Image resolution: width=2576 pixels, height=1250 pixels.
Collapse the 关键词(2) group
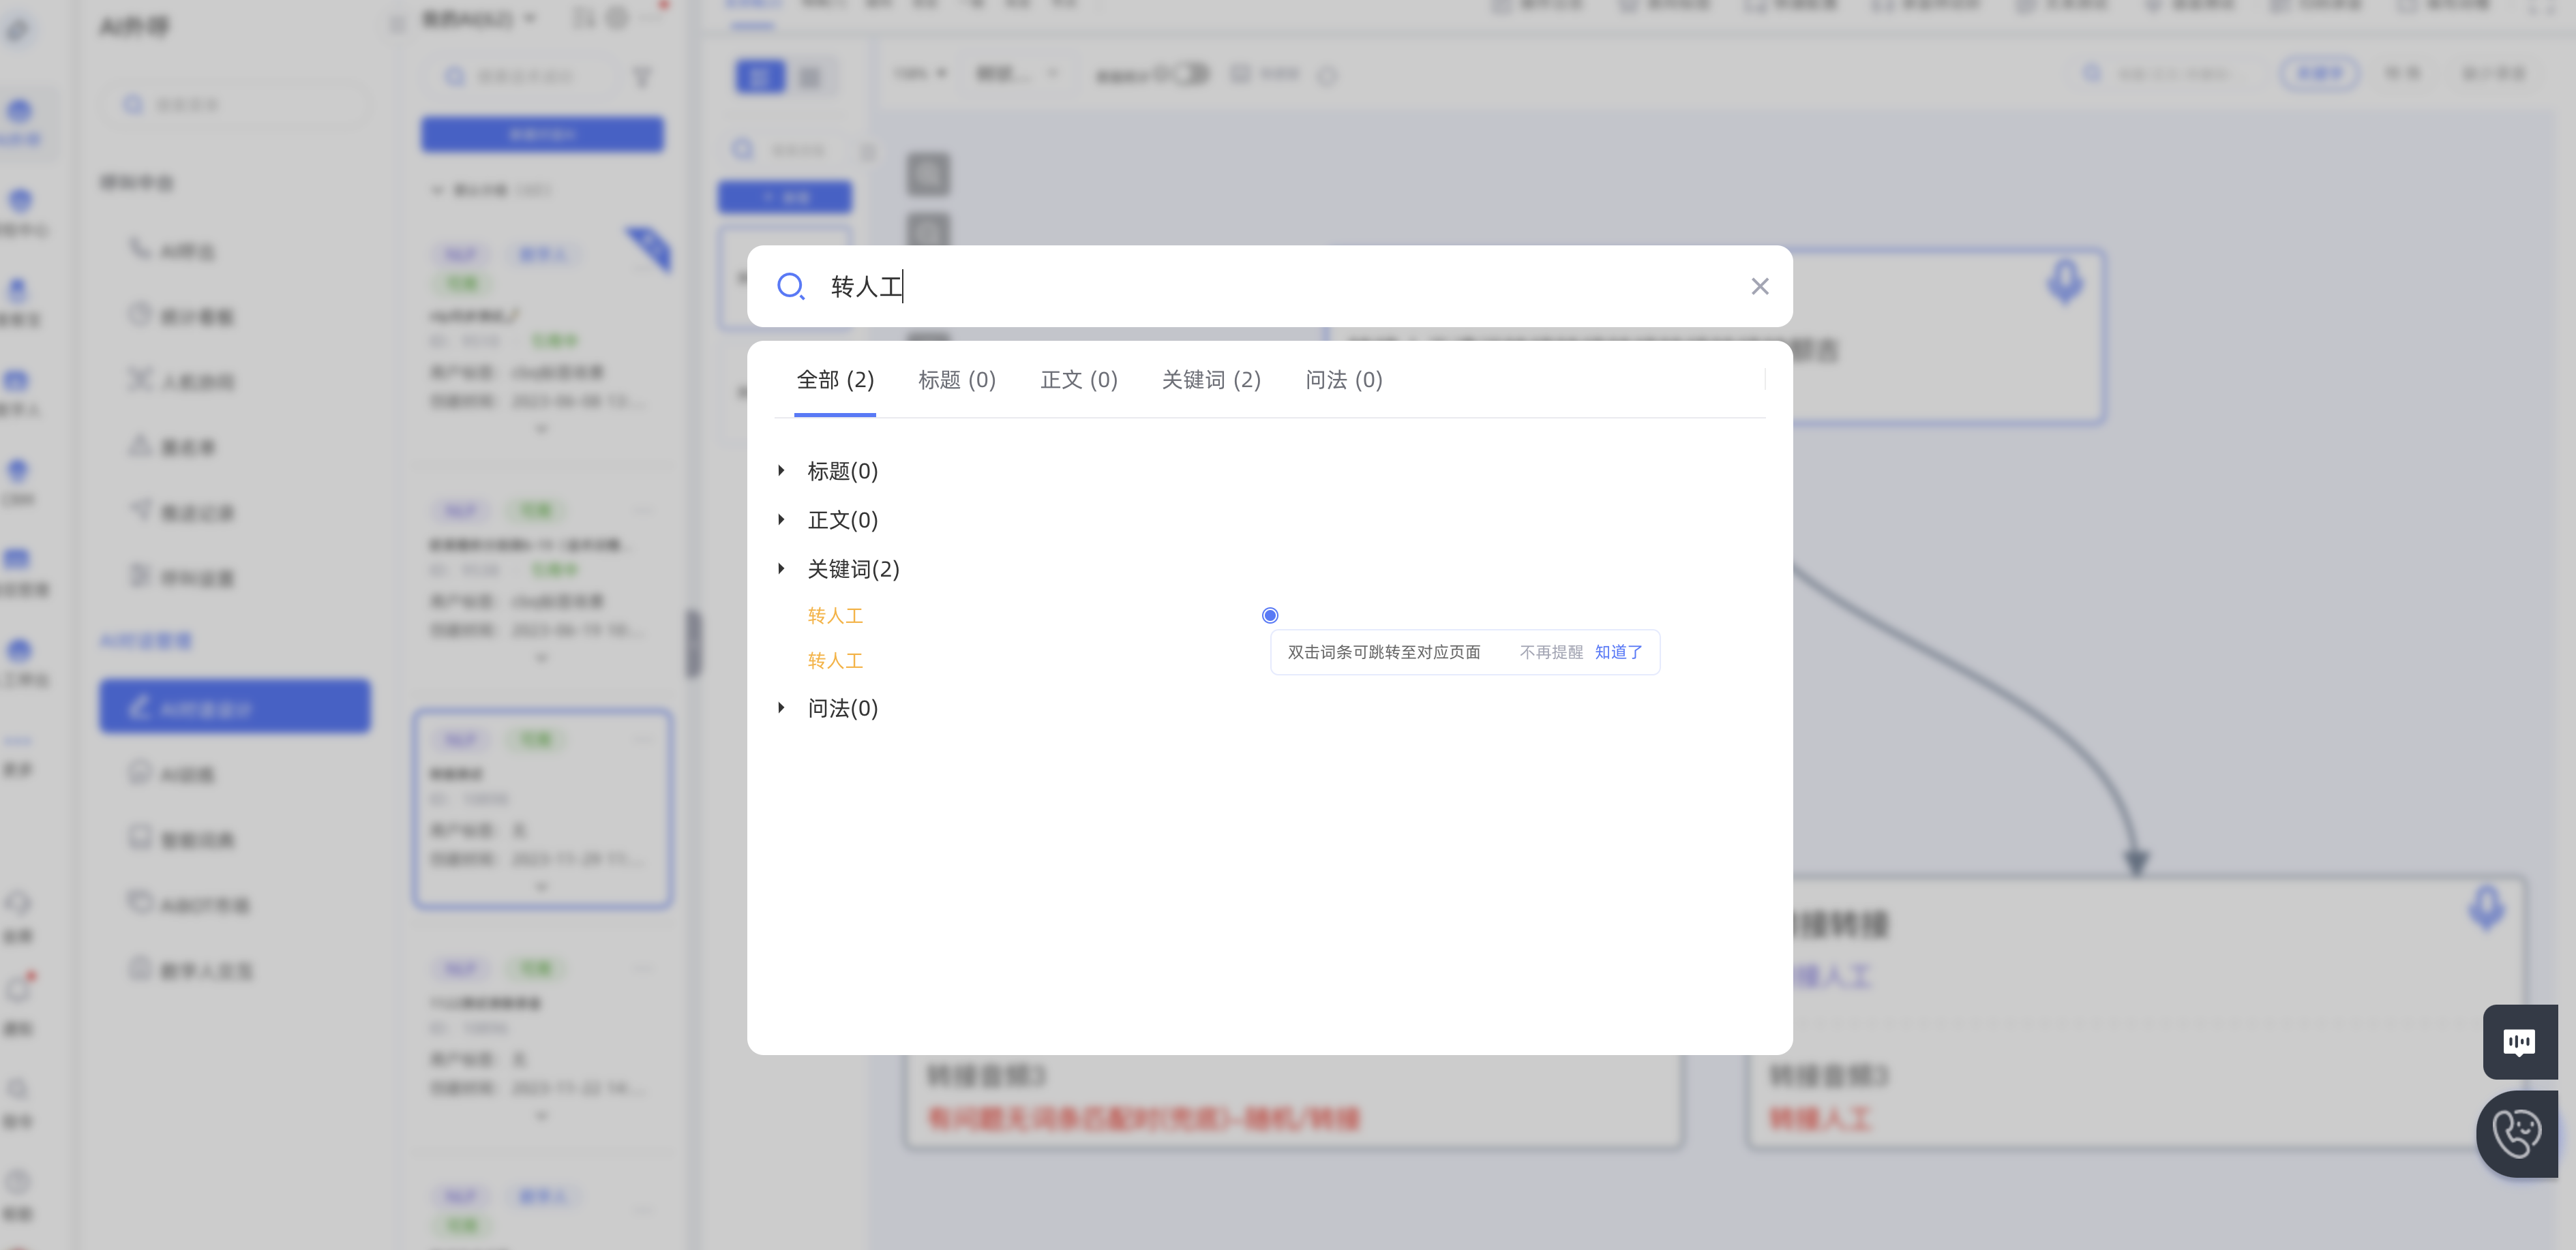[x=782, y=568]
